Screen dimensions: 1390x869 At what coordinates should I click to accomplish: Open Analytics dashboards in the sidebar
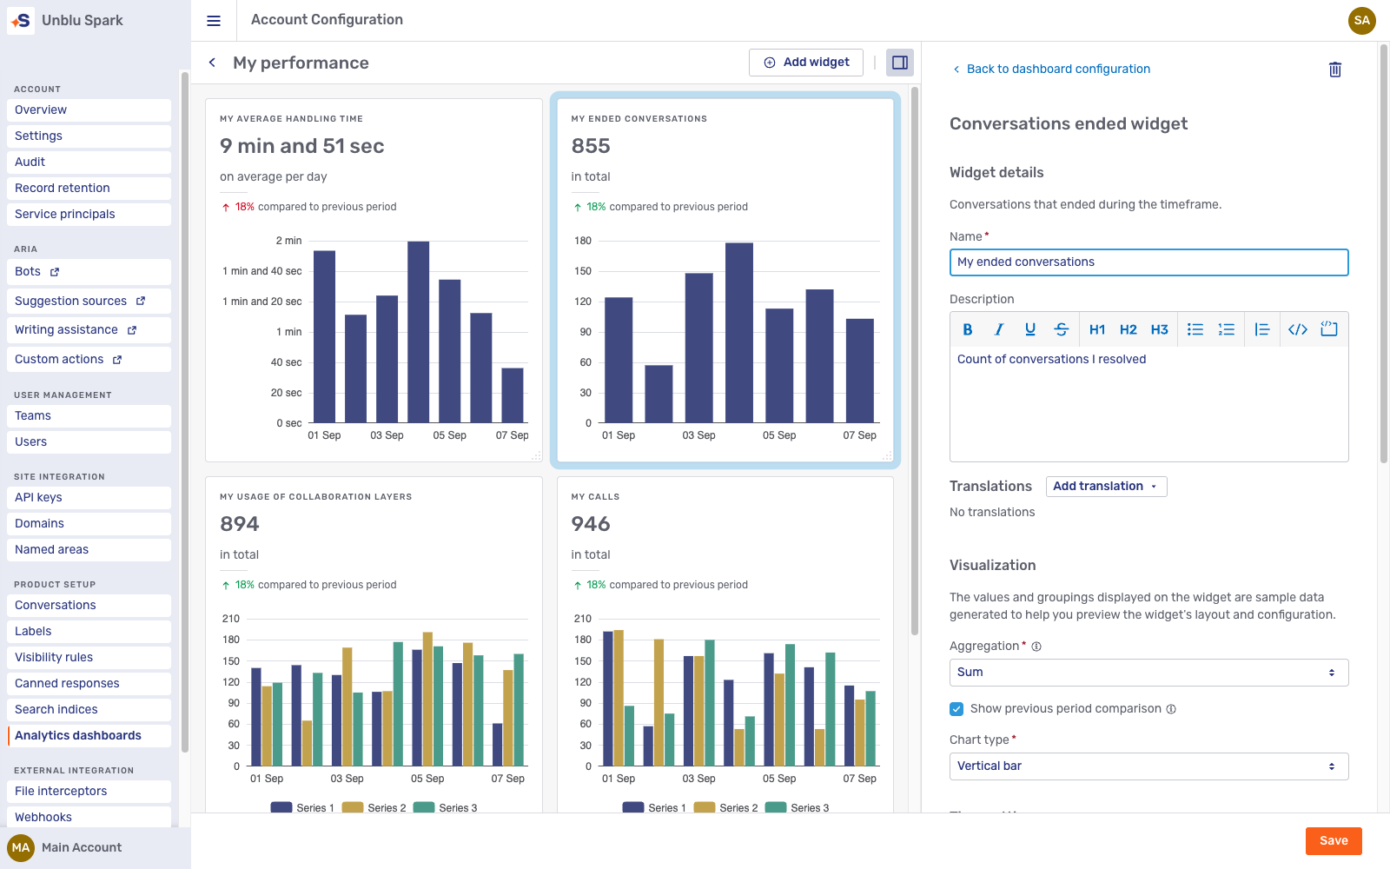pos(89,736)
